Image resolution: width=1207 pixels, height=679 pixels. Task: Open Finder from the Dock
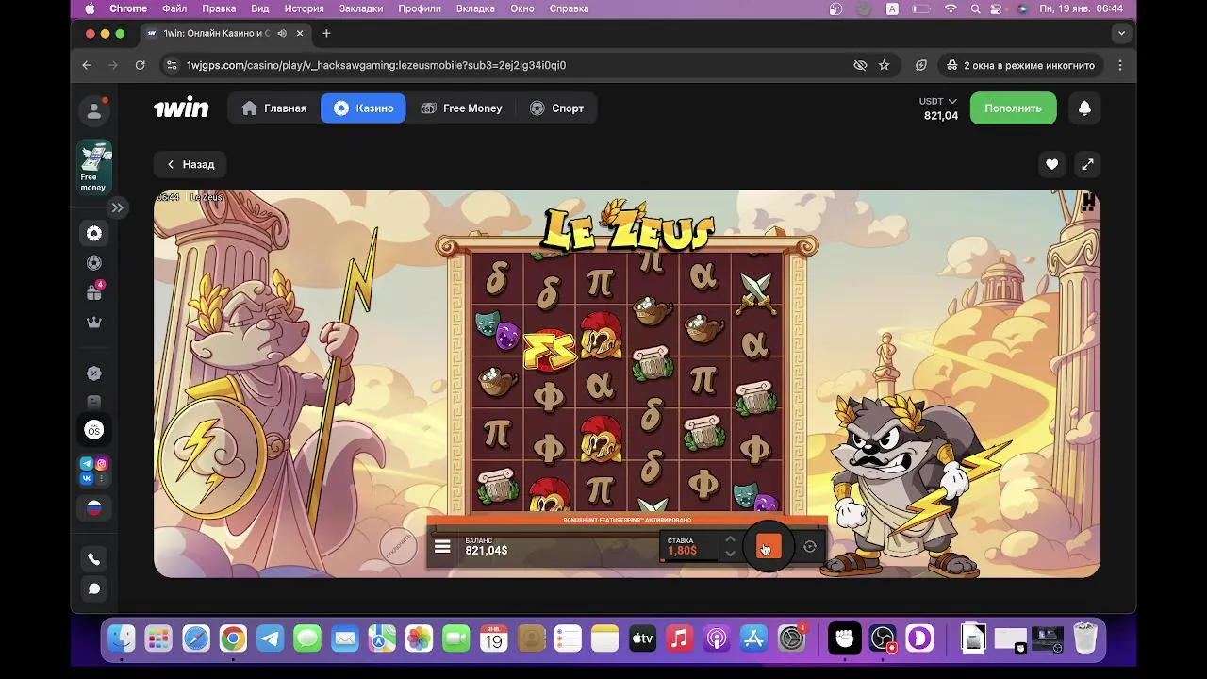[122, 639]
